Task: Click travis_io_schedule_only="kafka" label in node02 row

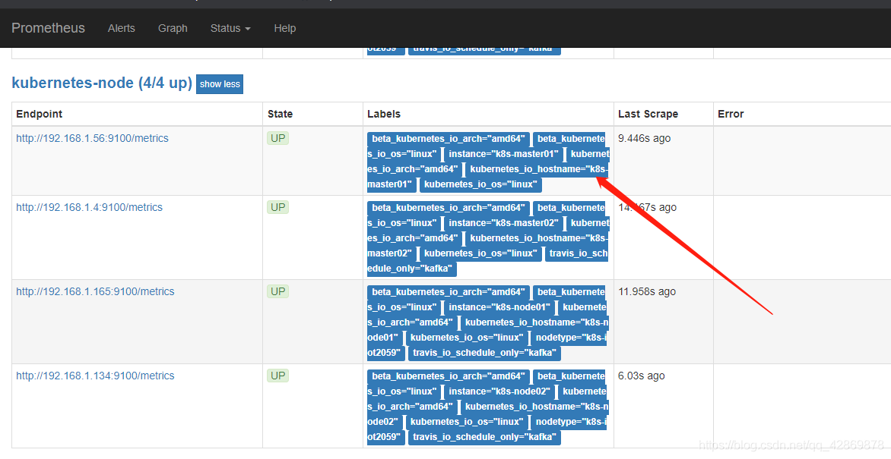Action: (484, 437)
